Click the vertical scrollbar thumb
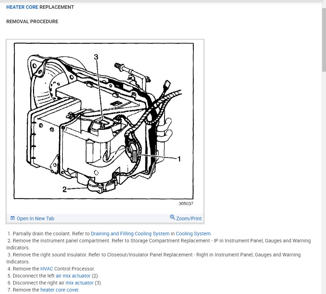 tap(324, 40)
